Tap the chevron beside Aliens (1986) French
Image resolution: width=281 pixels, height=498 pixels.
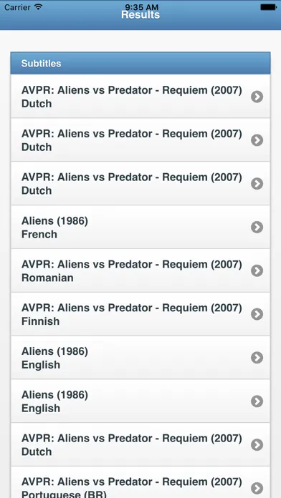point(257,227)
